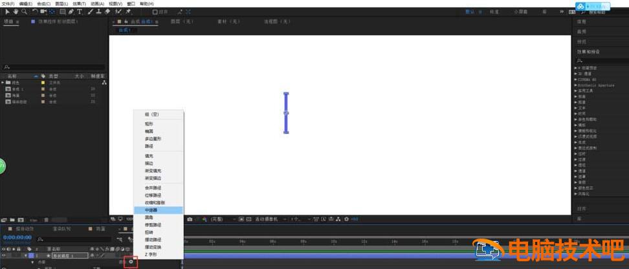Expand the Synthetic Aperture effects category
Viewport: 629px width, 269px height.
click(576, 85)
